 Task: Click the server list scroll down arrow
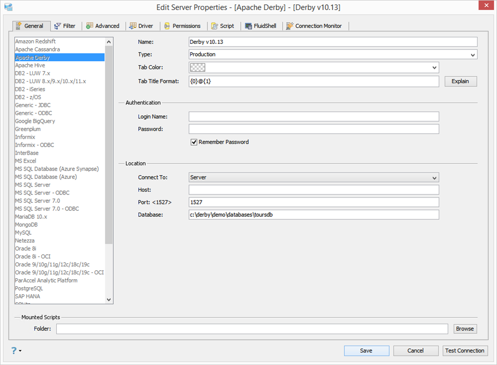pyautogui.click(x=109, y=299)
